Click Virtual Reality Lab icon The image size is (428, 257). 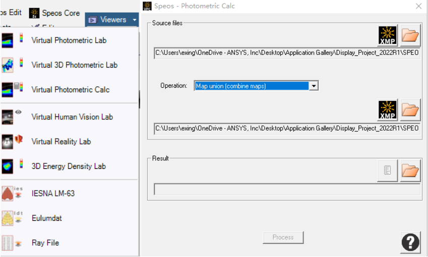8,142
